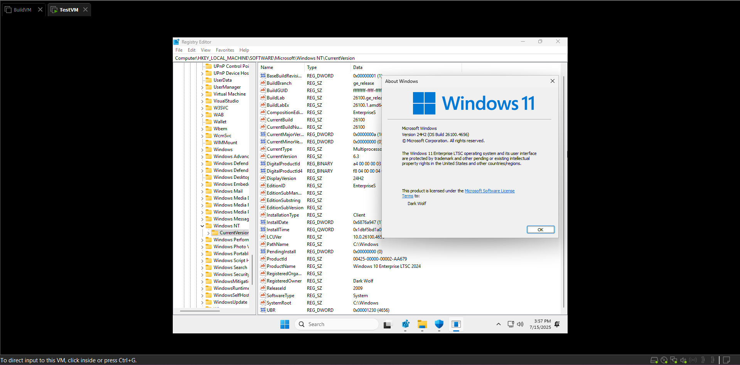
Task: Click the host hard disk status icon
Action: pos(654,360)
